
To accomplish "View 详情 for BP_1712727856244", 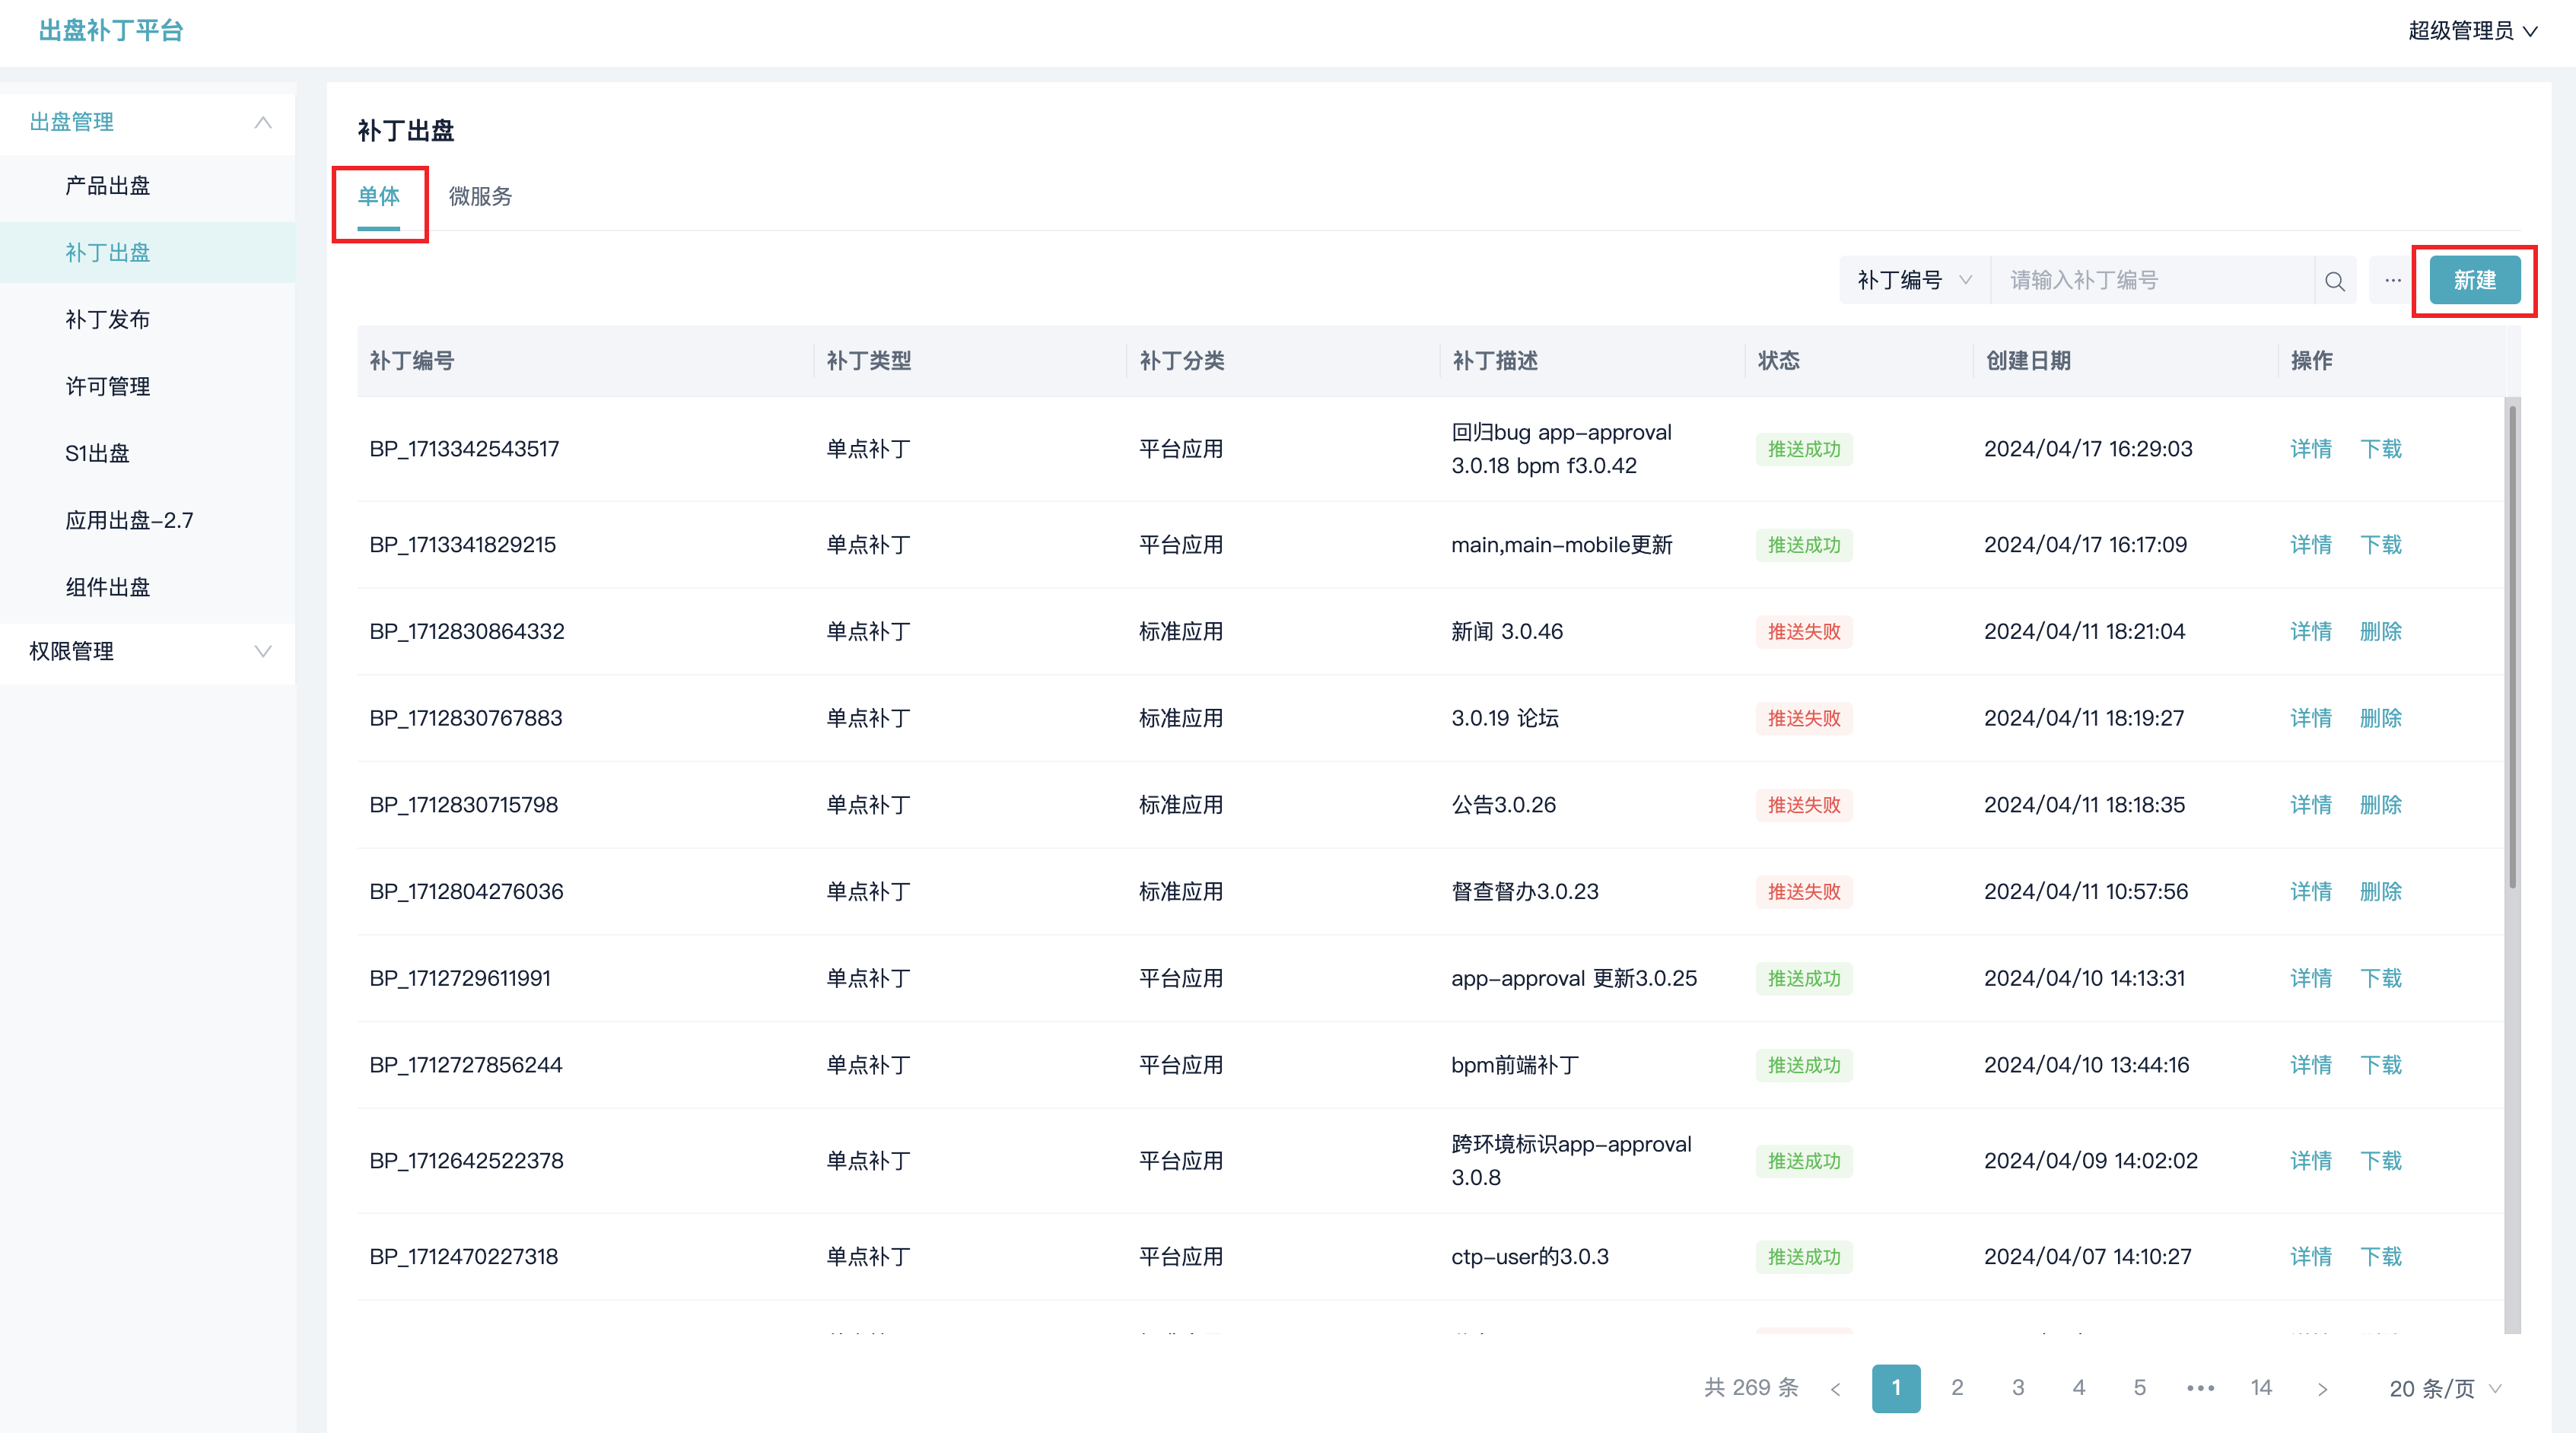I will 2311,1065.
